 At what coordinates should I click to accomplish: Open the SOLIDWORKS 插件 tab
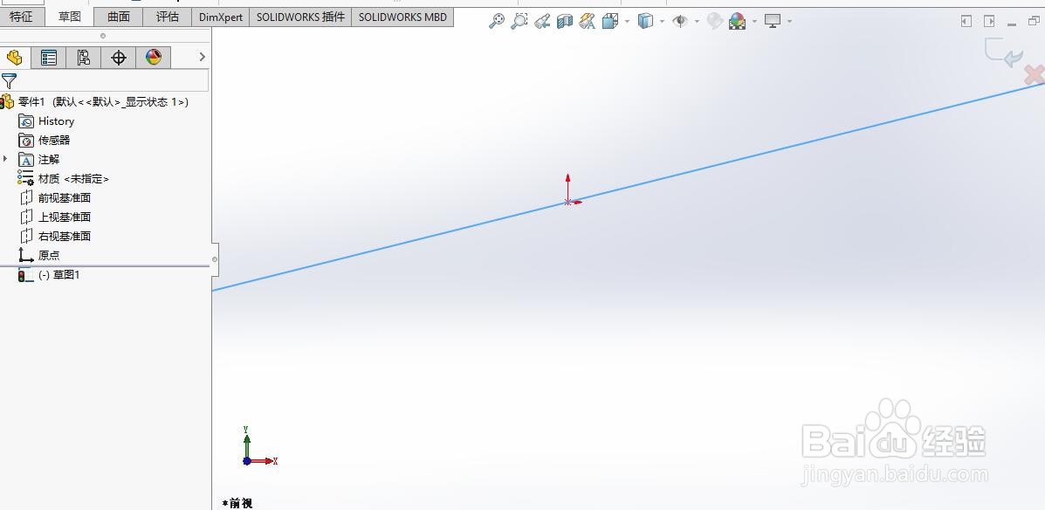pos(300,17)
